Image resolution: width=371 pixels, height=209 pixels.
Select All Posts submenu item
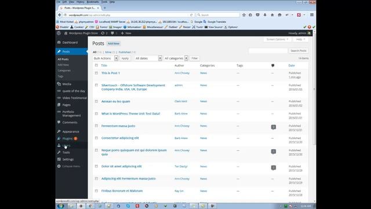point(63,59)
